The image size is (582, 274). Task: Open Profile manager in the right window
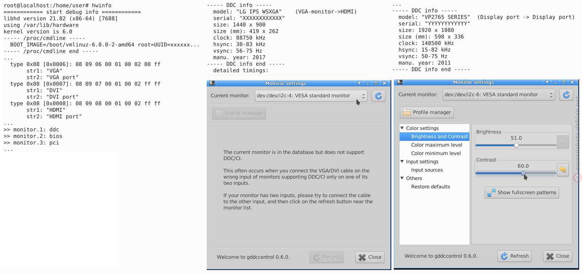427,113
